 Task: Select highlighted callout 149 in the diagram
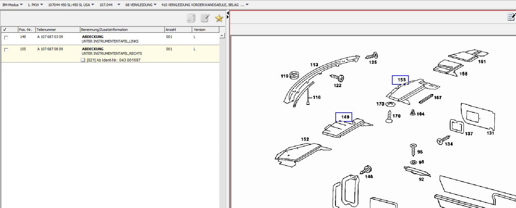click(x=344, y=117)
